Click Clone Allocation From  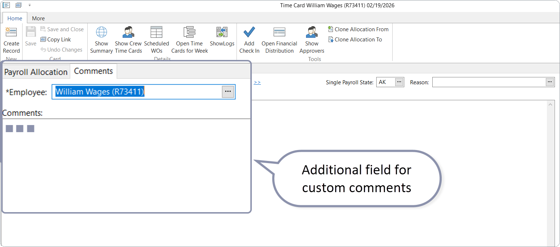358,29
